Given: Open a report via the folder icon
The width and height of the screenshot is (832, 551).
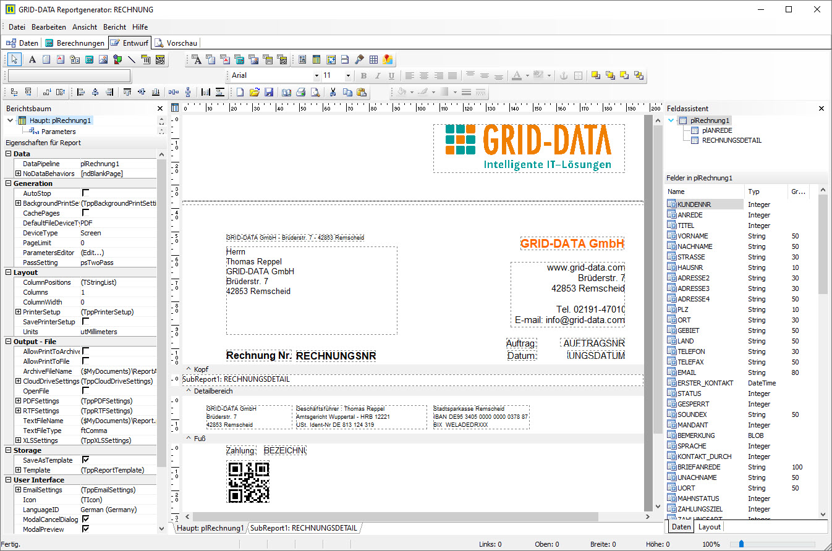Looking at the screenshot, I should coord(254,92).
